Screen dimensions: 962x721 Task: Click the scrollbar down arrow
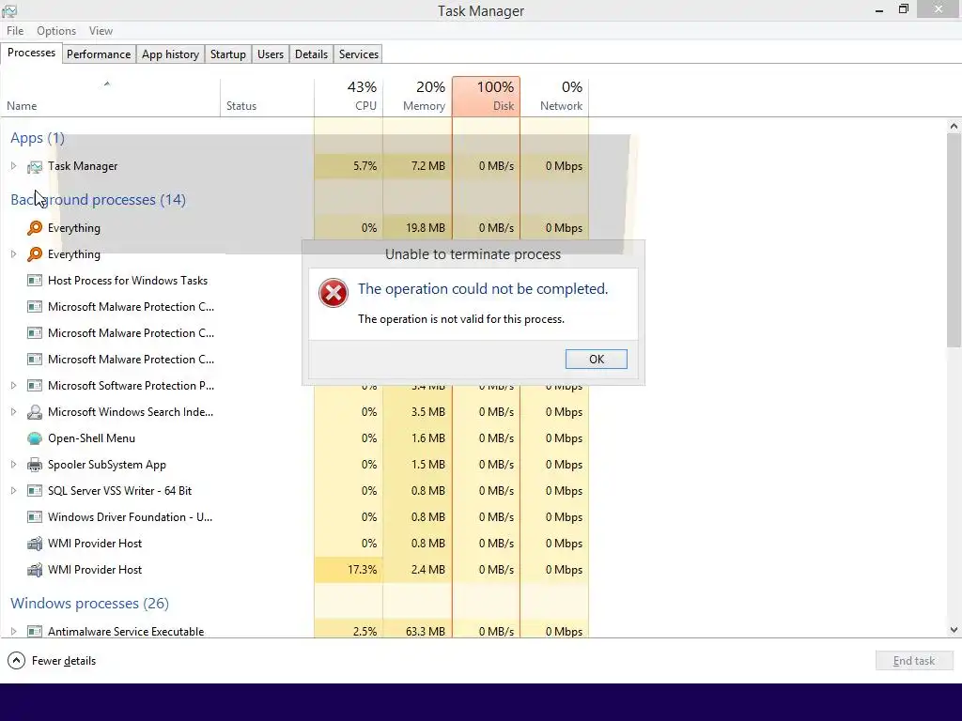click(954, 630)
